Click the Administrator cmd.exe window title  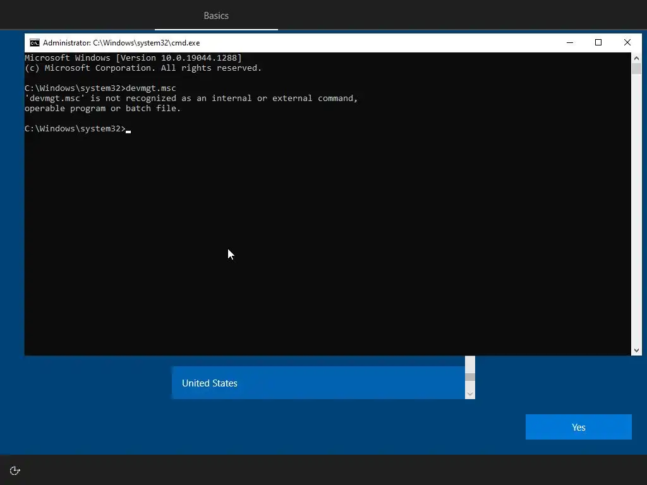(x=121, y=43)
